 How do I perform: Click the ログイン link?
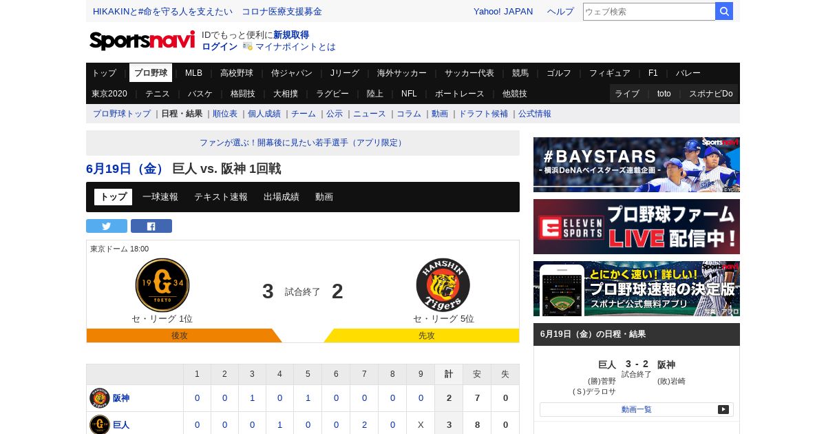[220, 47]
